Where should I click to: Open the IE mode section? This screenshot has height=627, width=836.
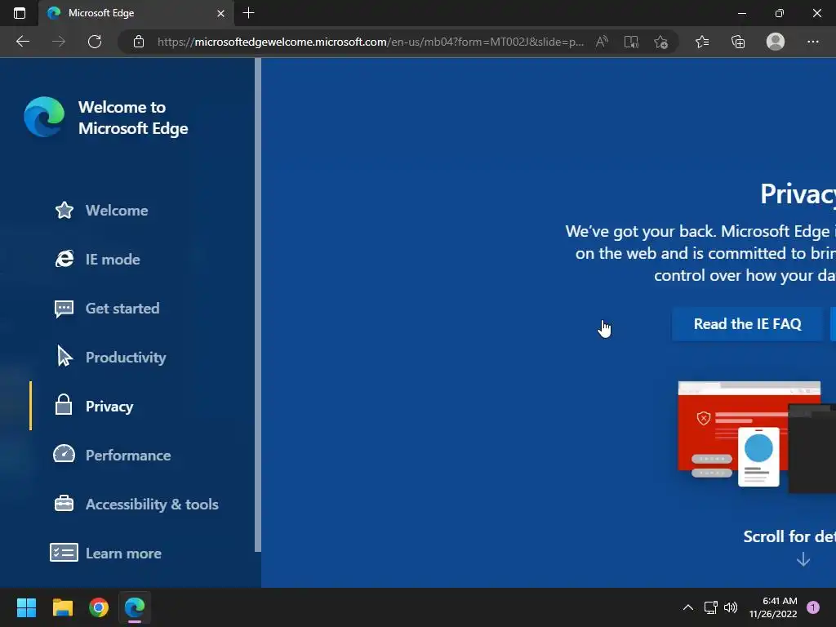point(113,260)
